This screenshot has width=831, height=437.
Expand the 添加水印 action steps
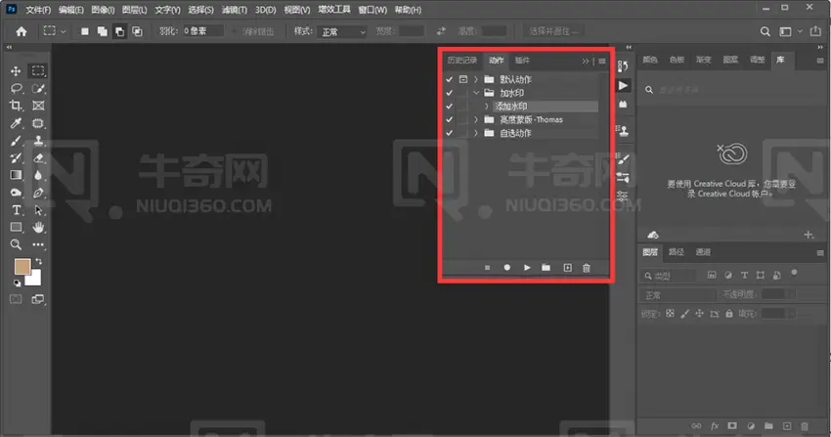click(x=487, y=107)
